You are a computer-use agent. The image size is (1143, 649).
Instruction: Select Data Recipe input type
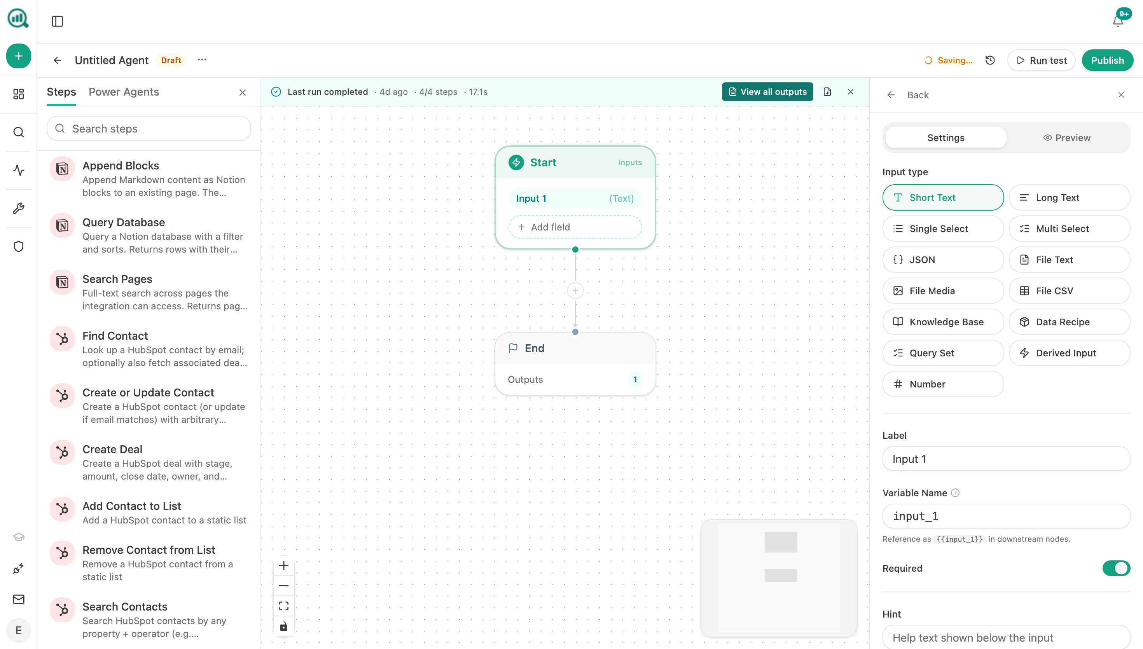[x=1070, y=322]
